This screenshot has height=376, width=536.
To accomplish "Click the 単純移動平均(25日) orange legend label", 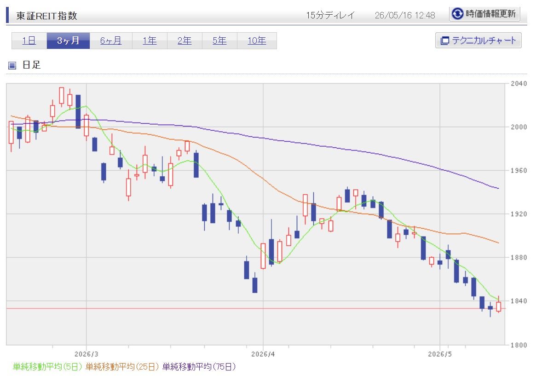I will 122,367.
